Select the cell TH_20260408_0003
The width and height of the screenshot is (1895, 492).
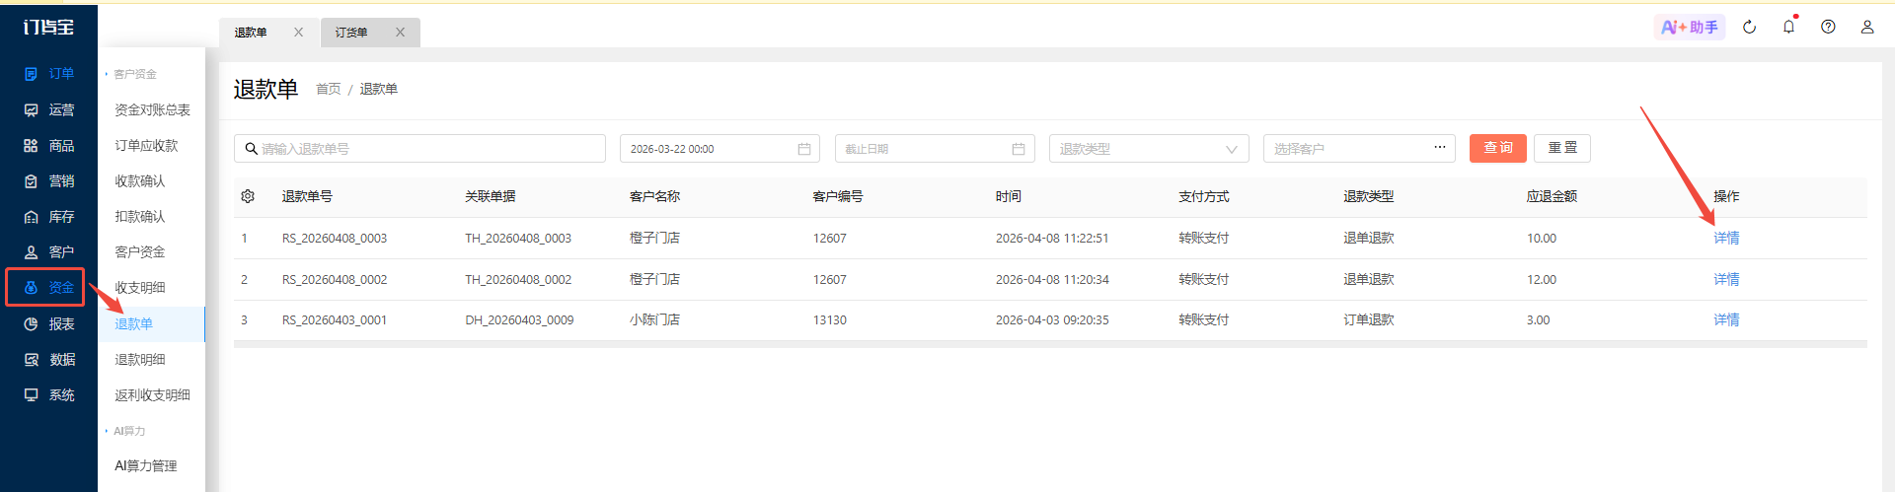coord(518,238)
